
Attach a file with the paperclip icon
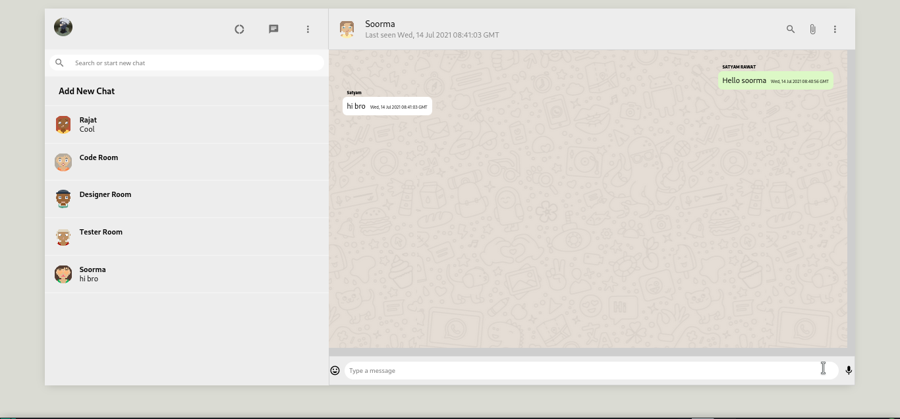point(812,29)
